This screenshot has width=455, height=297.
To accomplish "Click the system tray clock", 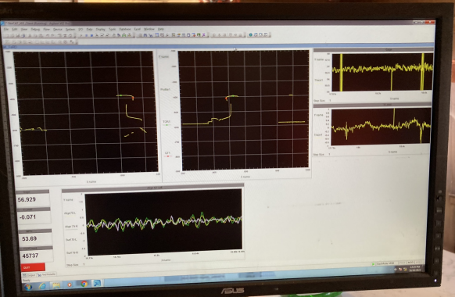I will tap(415, 269).
